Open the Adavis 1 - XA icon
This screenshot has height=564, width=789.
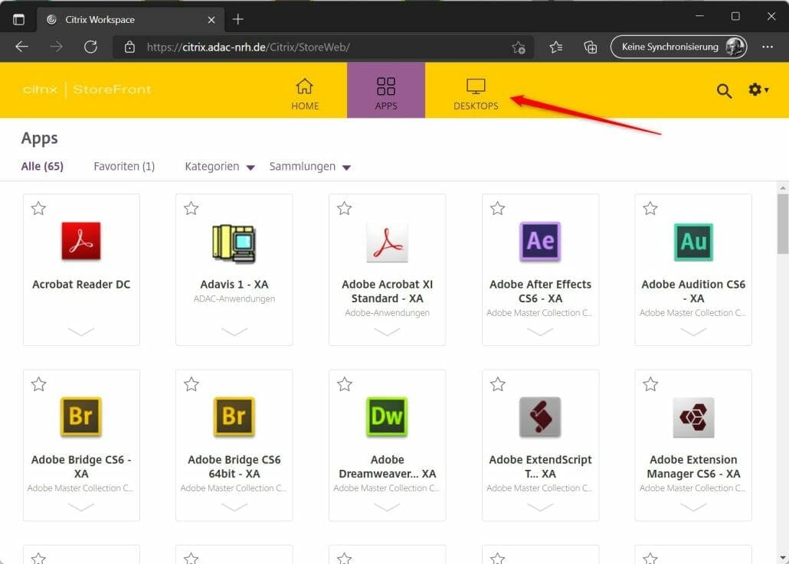pos(234,244)
